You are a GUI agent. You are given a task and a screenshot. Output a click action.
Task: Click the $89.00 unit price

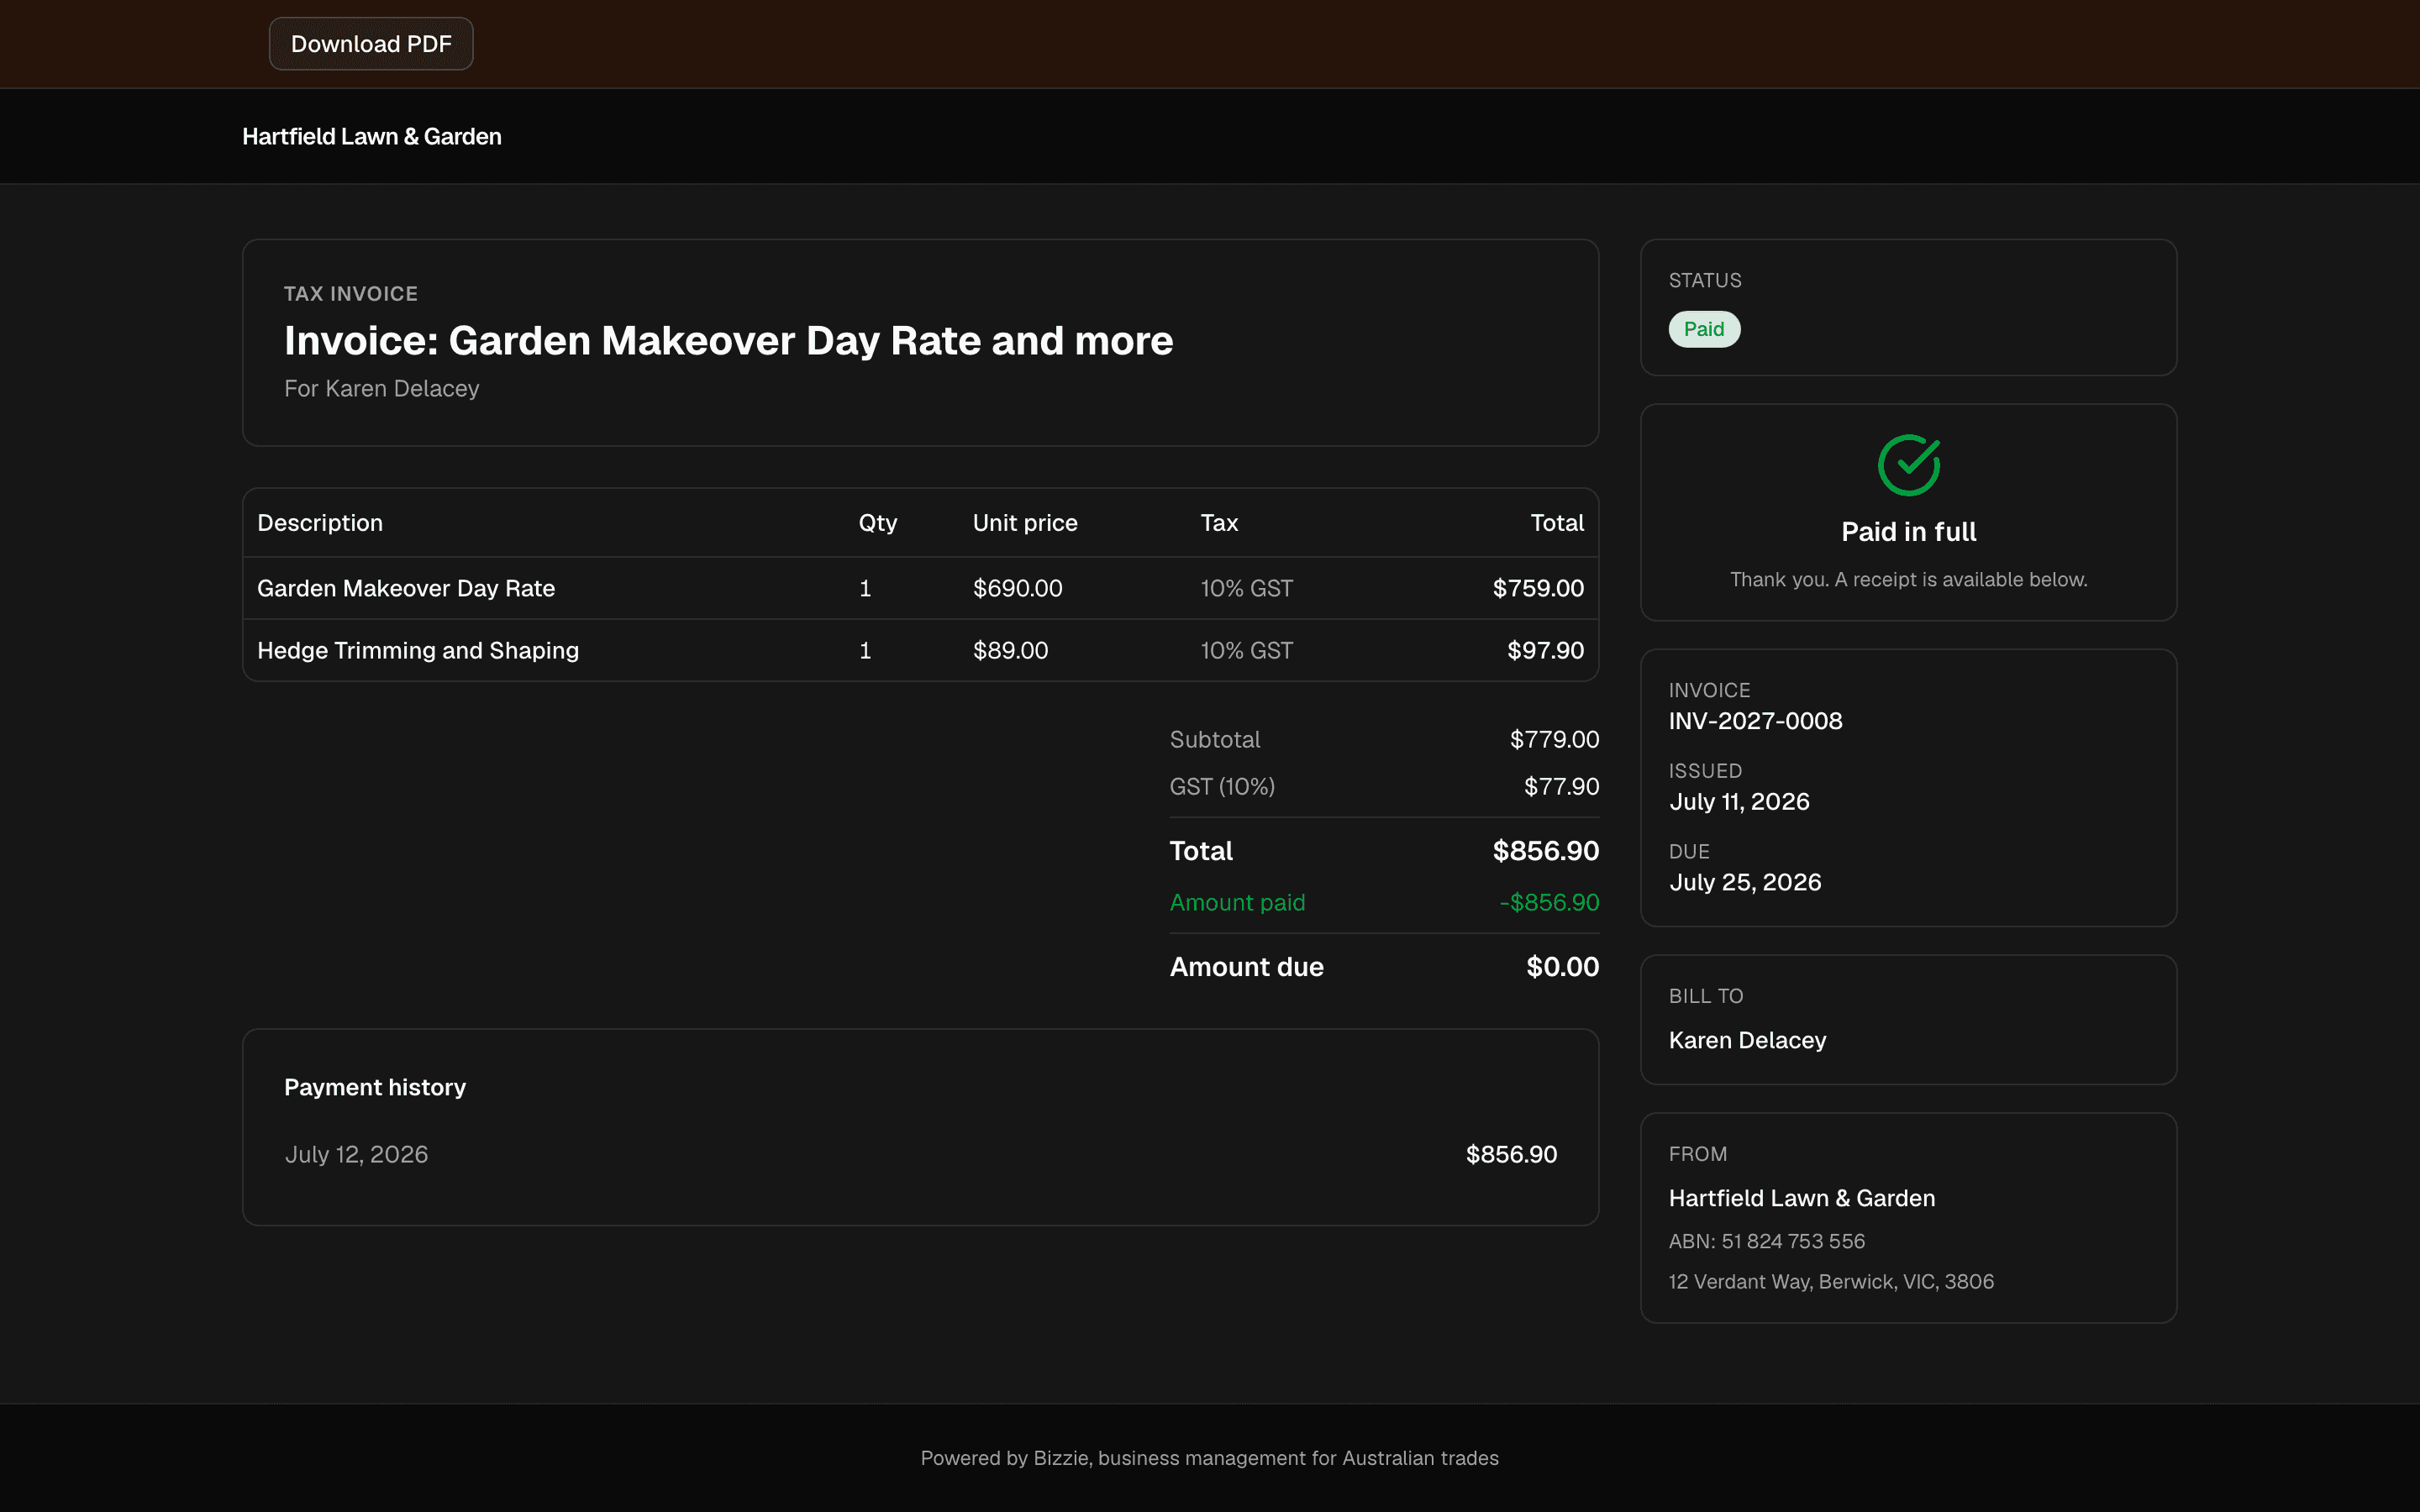click(1011, 650)
